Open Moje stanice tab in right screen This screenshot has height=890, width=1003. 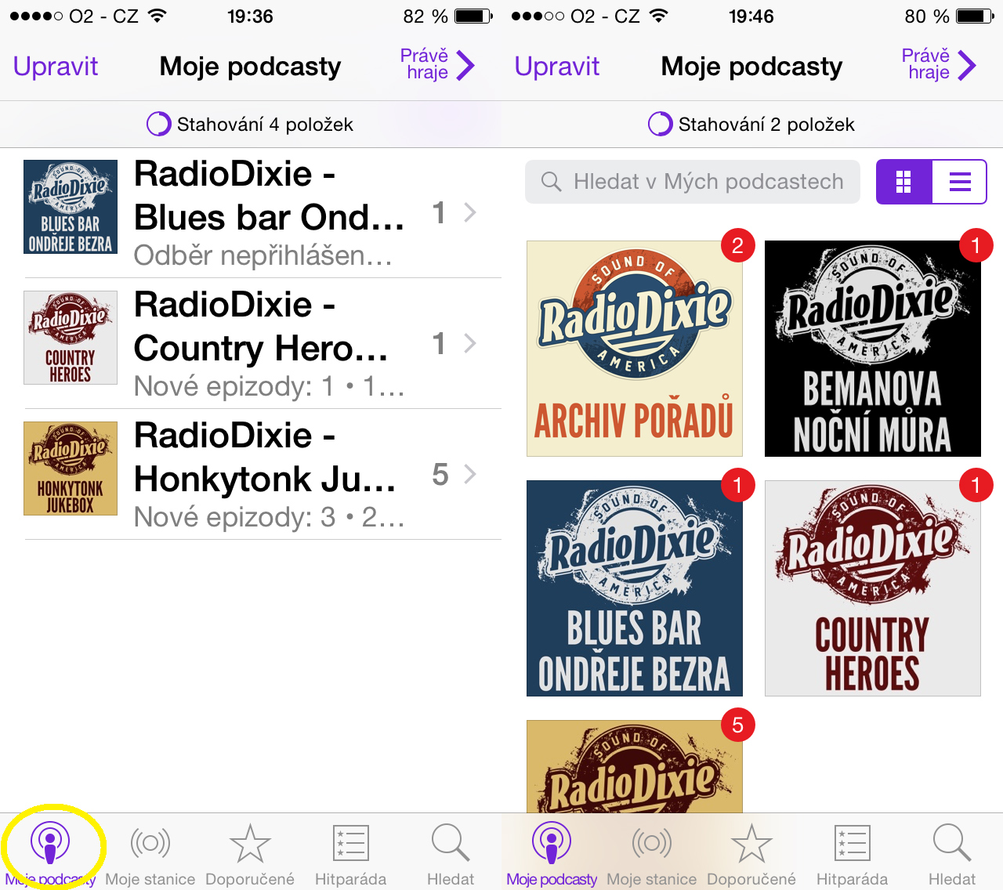tap(651, 856)
